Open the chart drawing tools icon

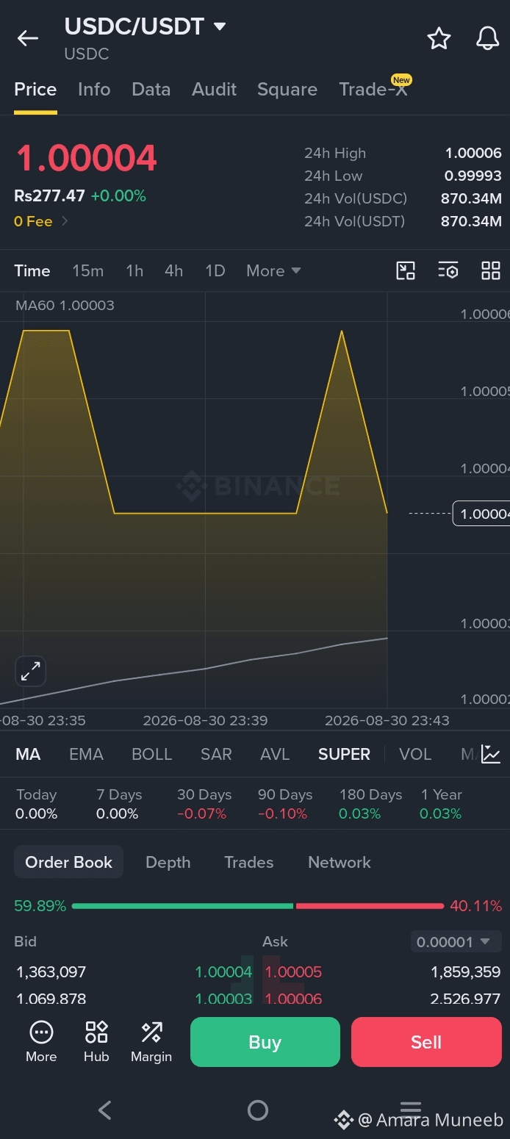[x=406, y=270]
